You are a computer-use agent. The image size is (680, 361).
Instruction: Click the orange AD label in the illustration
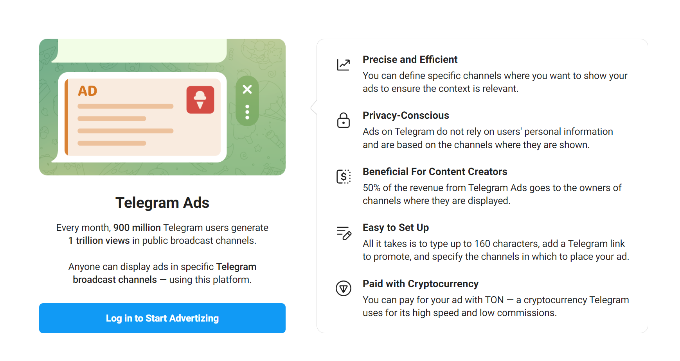click(88, 90)
